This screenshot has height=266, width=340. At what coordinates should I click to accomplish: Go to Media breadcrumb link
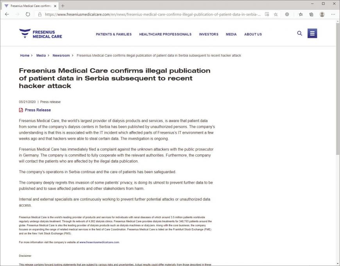[41, 55]
